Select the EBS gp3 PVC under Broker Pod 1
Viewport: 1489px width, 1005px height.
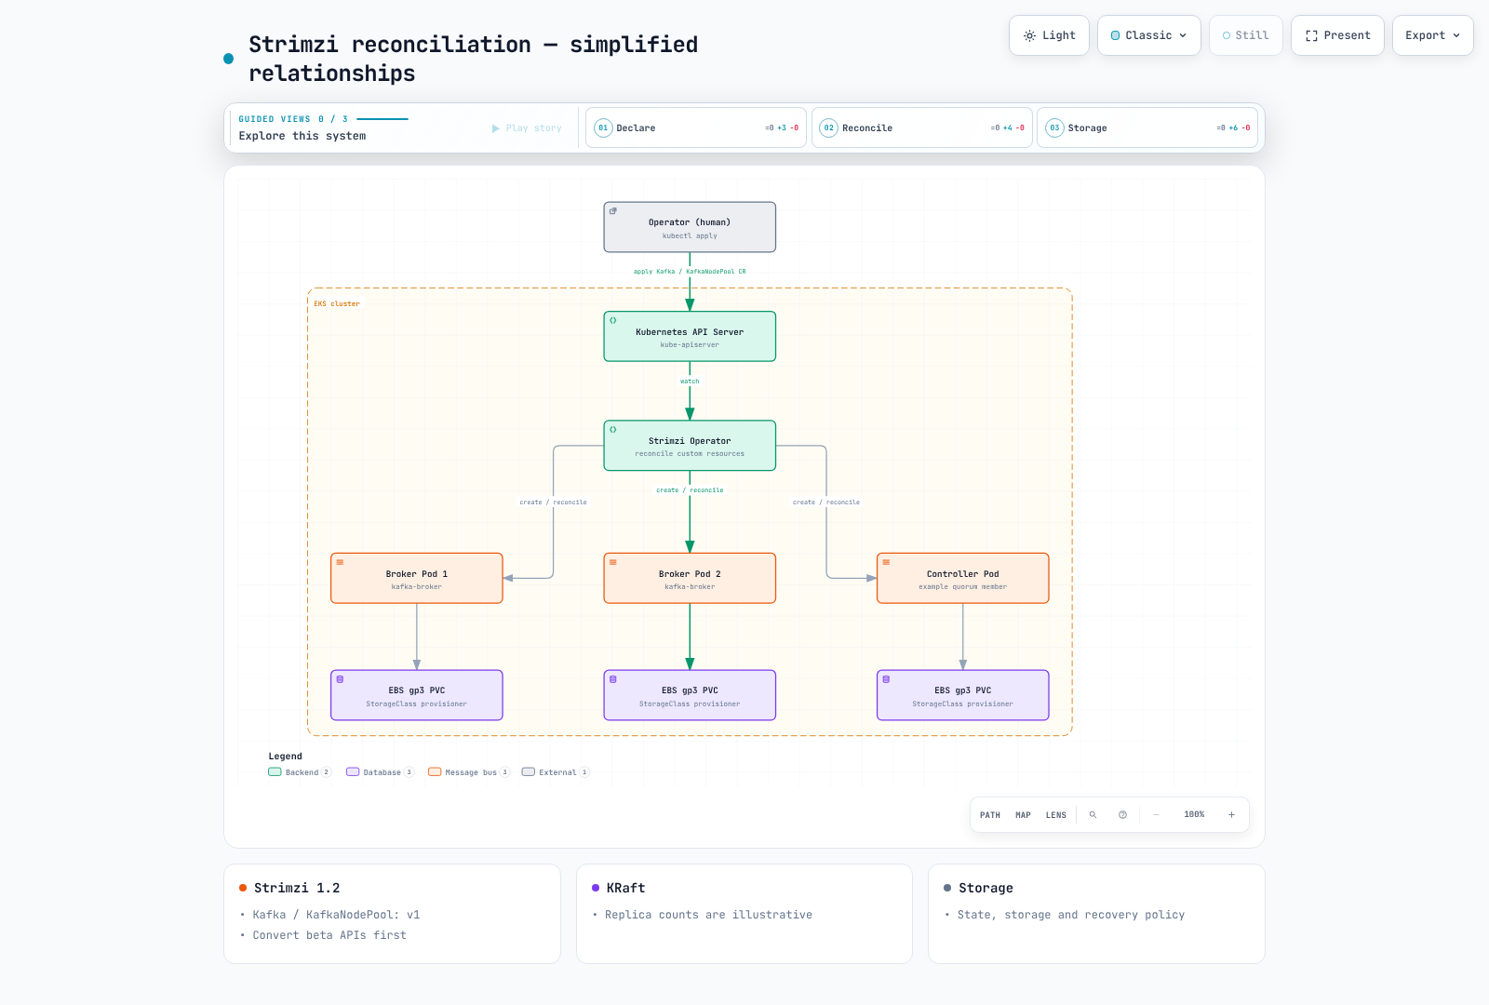pos(417,696)
